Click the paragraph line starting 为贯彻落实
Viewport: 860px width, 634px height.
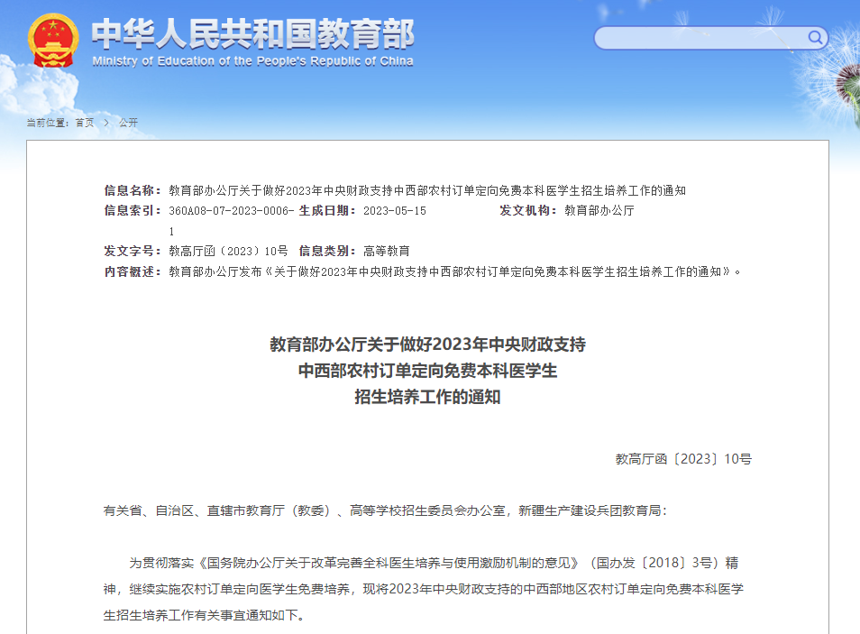(434, 563)
